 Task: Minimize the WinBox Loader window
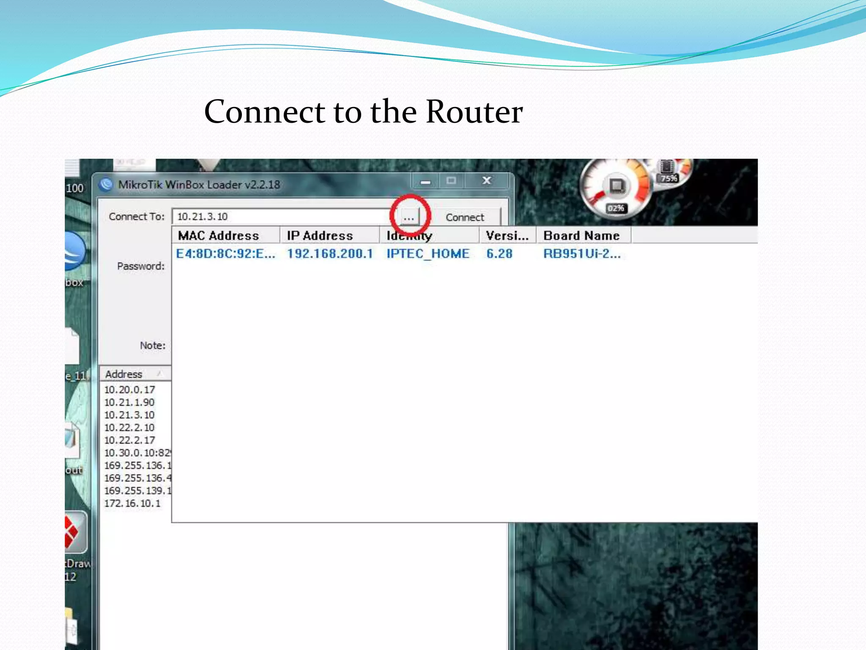click(x=426, y=182)
